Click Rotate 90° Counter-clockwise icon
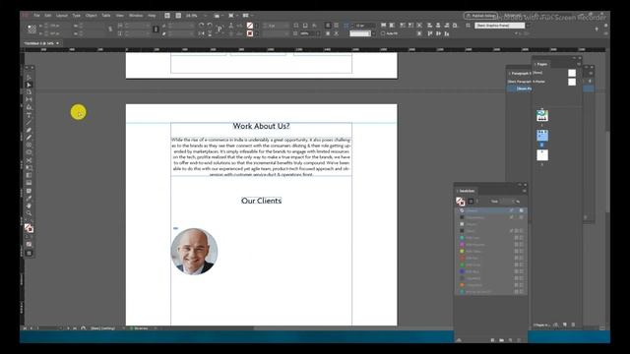Screen dimensions: 630x354 click(210, 25)
